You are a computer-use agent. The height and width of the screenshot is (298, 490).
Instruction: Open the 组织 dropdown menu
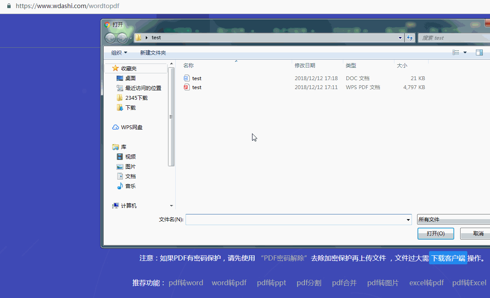(119, 52)
